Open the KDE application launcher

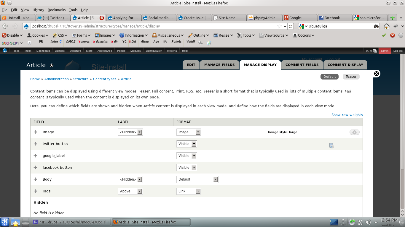pyautogui.click(x=5, y=222)
